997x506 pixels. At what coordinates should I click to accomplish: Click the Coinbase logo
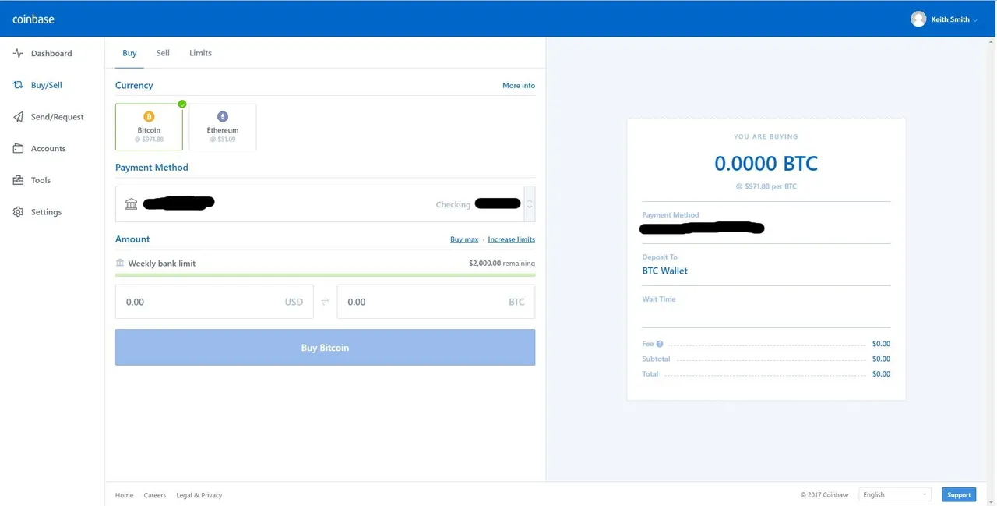click(x=33, y=19)
